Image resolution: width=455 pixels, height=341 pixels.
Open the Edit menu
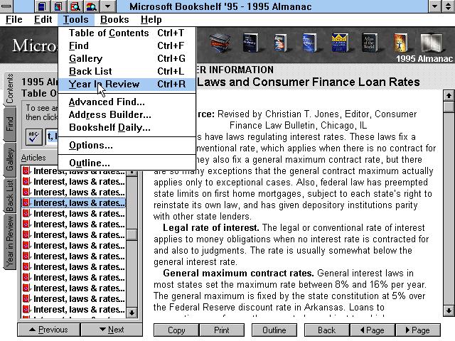tap(43, 19)
